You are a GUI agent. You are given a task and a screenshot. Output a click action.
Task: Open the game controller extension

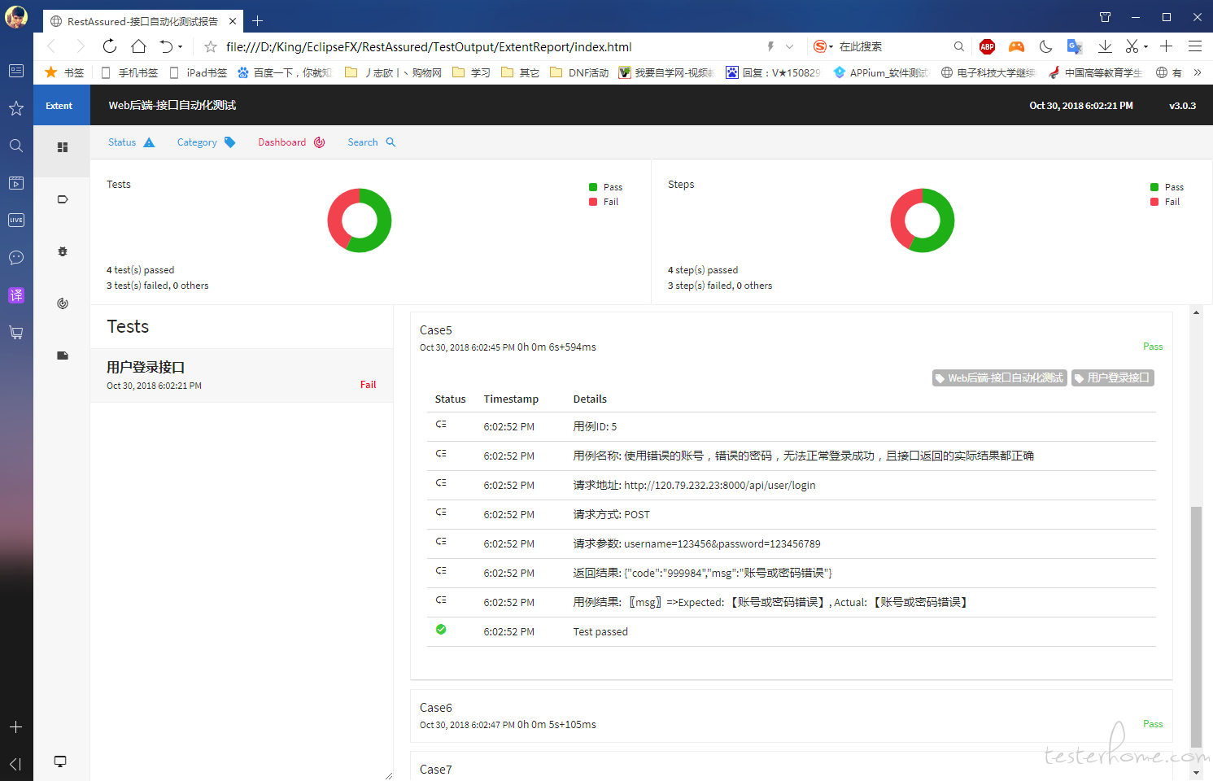(1016, 47)
